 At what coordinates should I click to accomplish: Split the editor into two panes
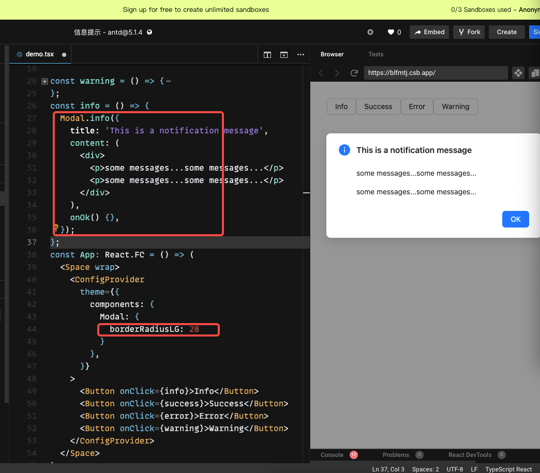tap(267, 54)
